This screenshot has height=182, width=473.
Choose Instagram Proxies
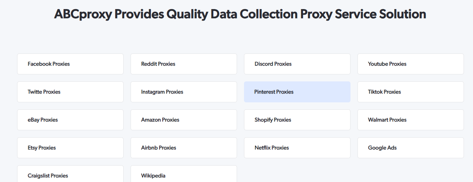click(x=184, y=92)
